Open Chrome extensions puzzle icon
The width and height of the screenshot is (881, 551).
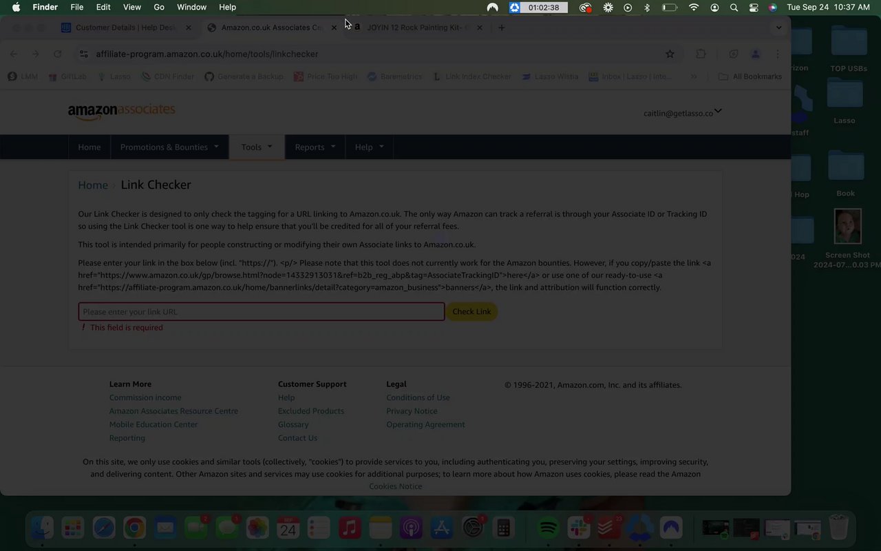coord(701,54)
